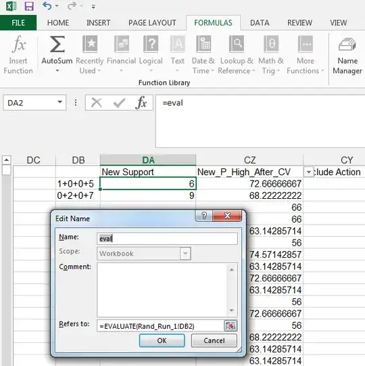Open the More Functions menu
The image size is (365, 366).
point(306,55)
